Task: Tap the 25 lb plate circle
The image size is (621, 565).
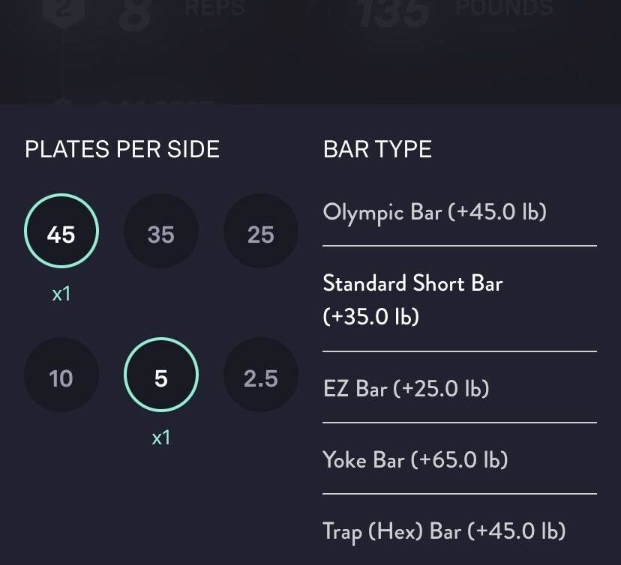Action: pos(260,235)
